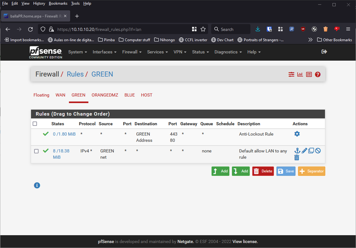The height and width of the screenshot is (248, 356).
Task: Switch to the ORANGEDMZ tab
Action: point(105,95)
